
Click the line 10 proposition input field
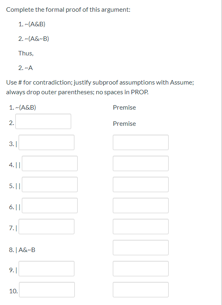(x=47, y=290)
